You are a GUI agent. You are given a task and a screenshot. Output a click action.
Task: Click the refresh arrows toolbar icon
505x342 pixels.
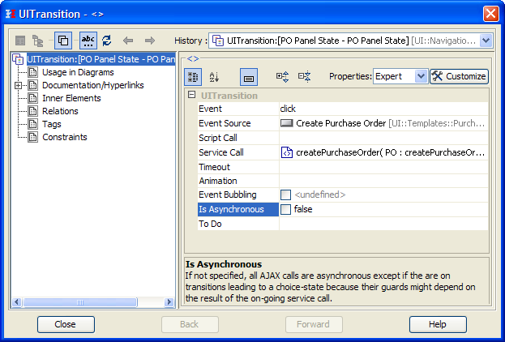(x=107, y=40)
